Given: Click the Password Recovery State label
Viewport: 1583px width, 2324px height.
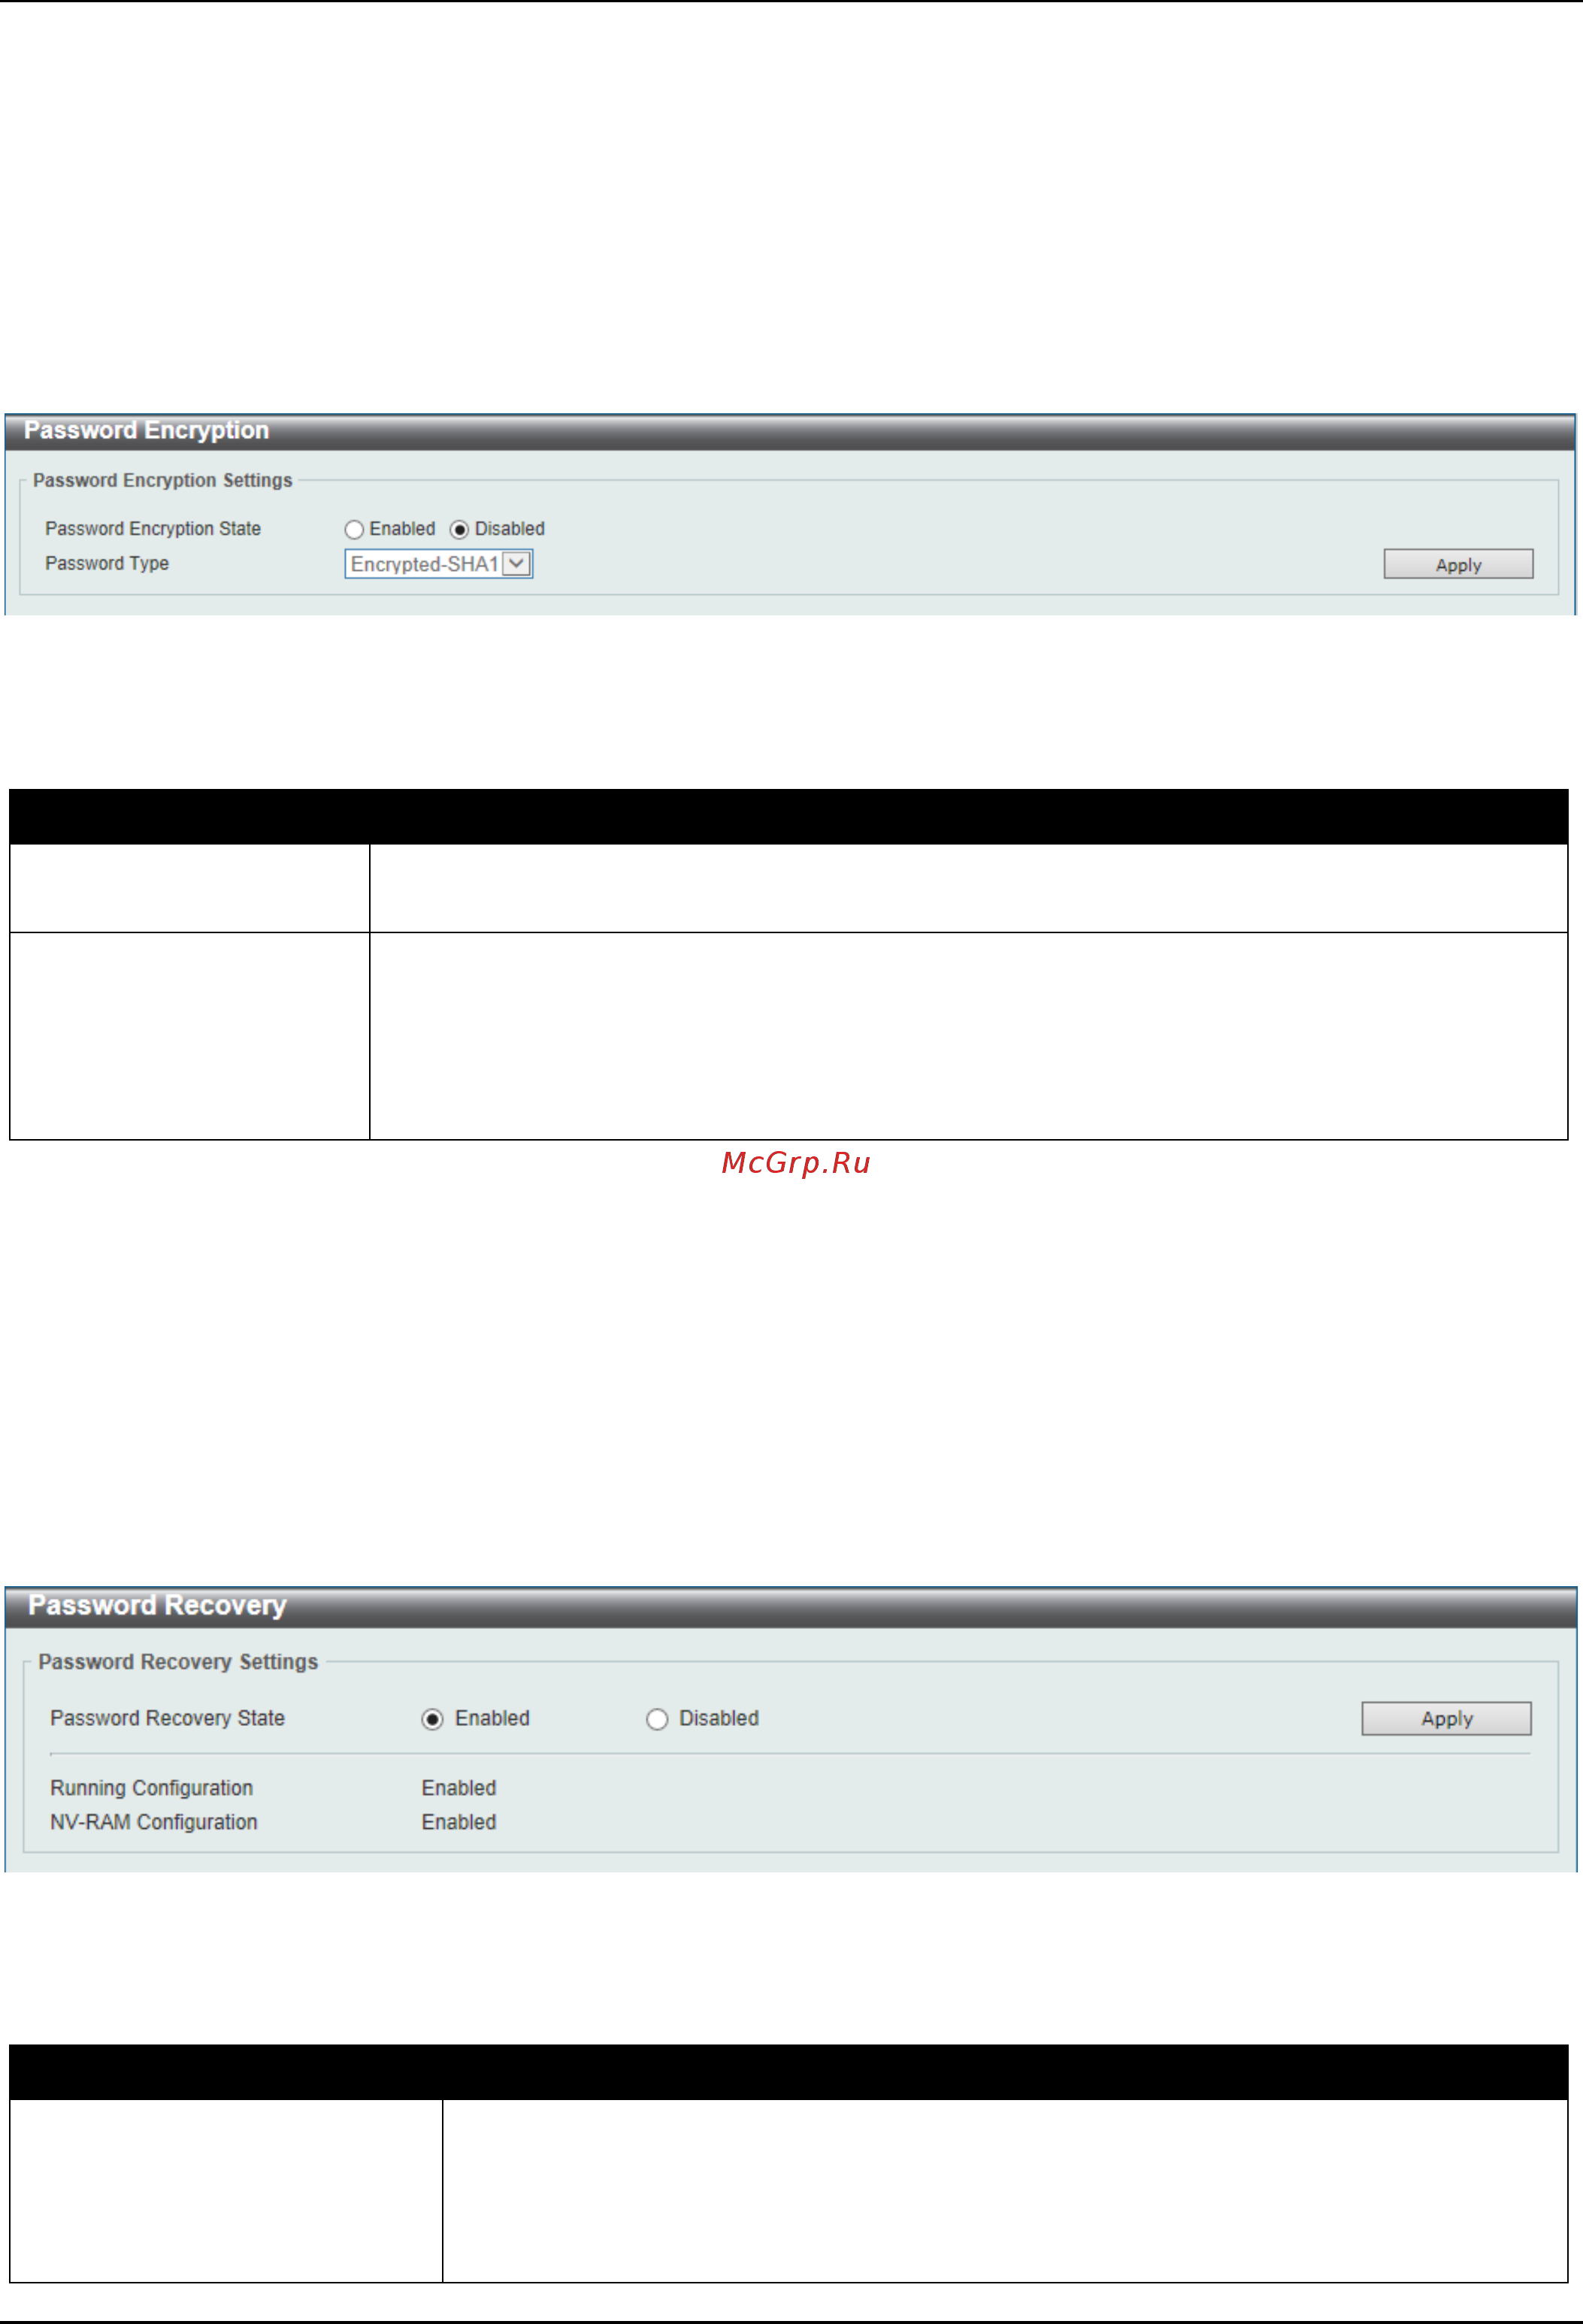Looking at the screenshot, I should click(x=167, y=1718).
